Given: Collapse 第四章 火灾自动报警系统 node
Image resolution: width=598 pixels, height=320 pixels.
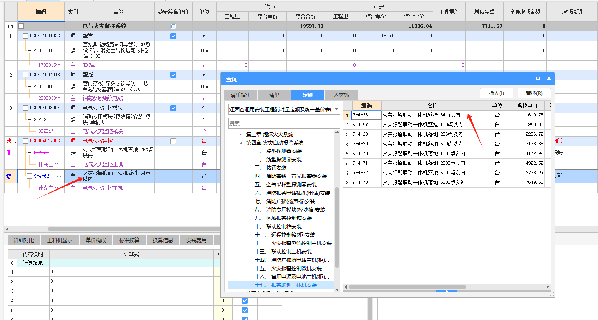Looking at the screenshot, I should [x=240, y=143].
